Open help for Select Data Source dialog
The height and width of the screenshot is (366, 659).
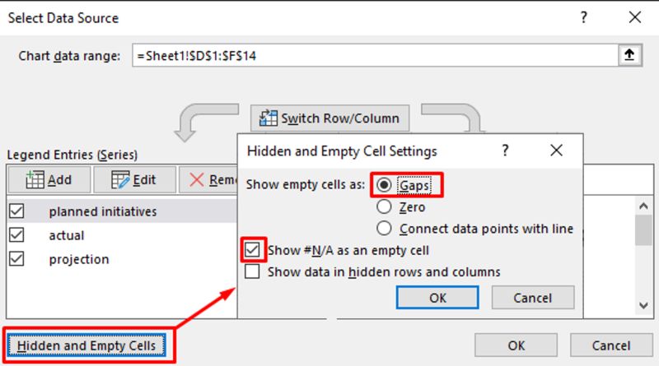583,17
